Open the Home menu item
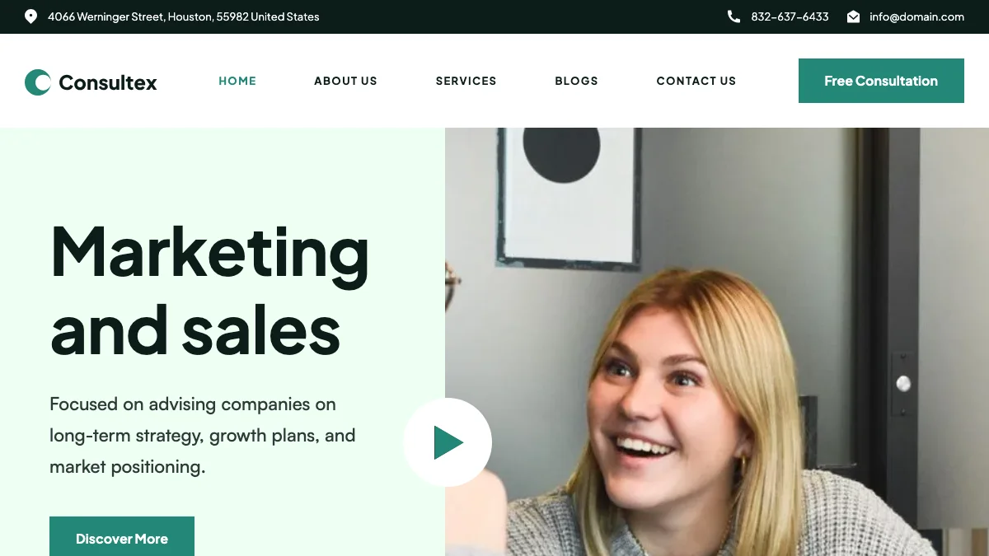This screenshot has width=989, height=556. pos(237,81)
